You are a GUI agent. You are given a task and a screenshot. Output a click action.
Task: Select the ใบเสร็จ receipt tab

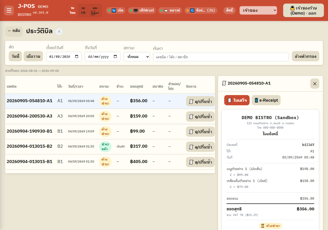pyautogui.click(x=237, y=100)
